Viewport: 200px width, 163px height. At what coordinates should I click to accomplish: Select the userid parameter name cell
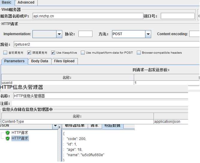tap(67, 83)
